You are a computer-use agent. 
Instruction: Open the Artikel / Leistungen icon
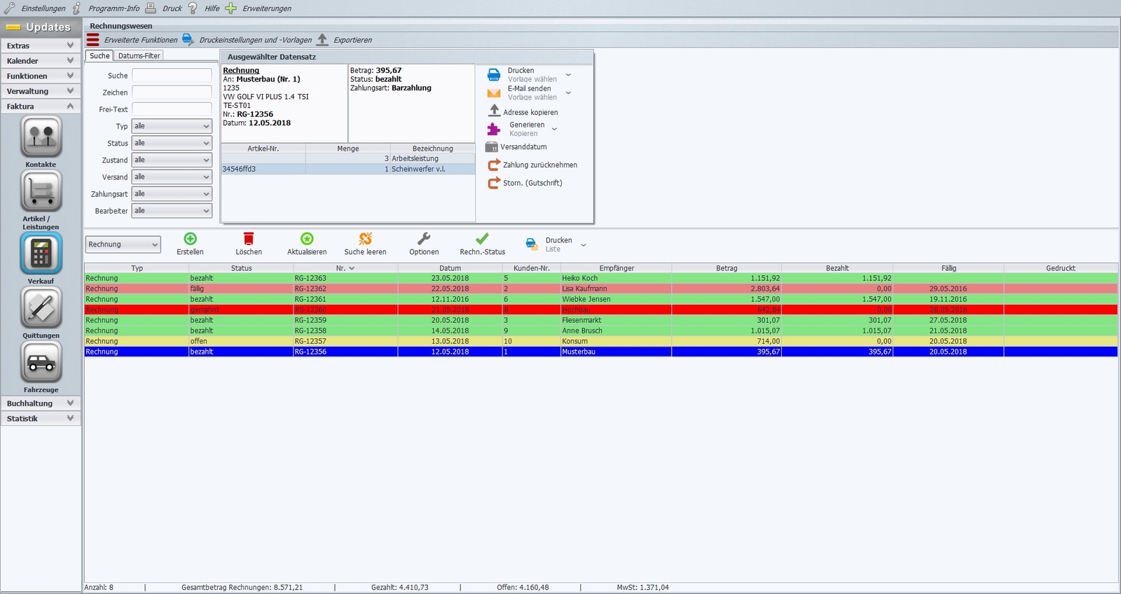point(41,191)
